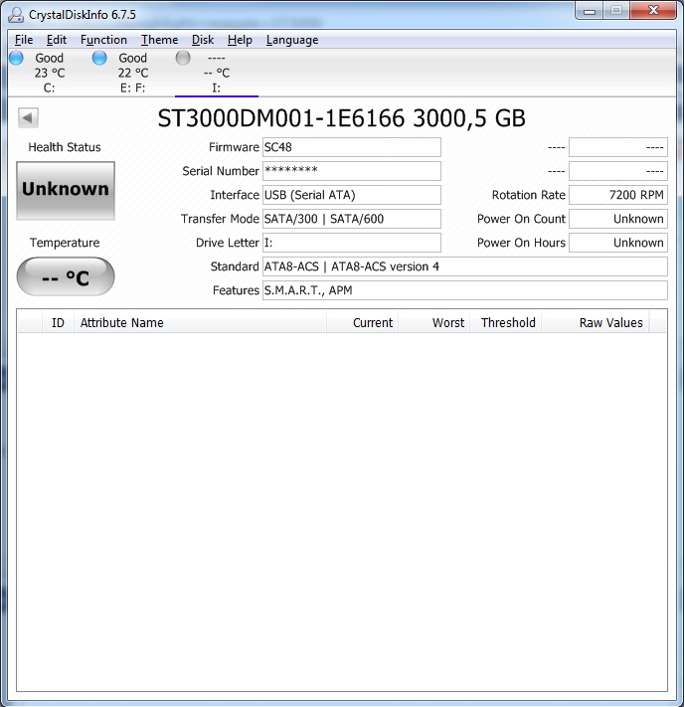The image size is (685, 707).
Task: Click the Health Status label
Action: 65,147
